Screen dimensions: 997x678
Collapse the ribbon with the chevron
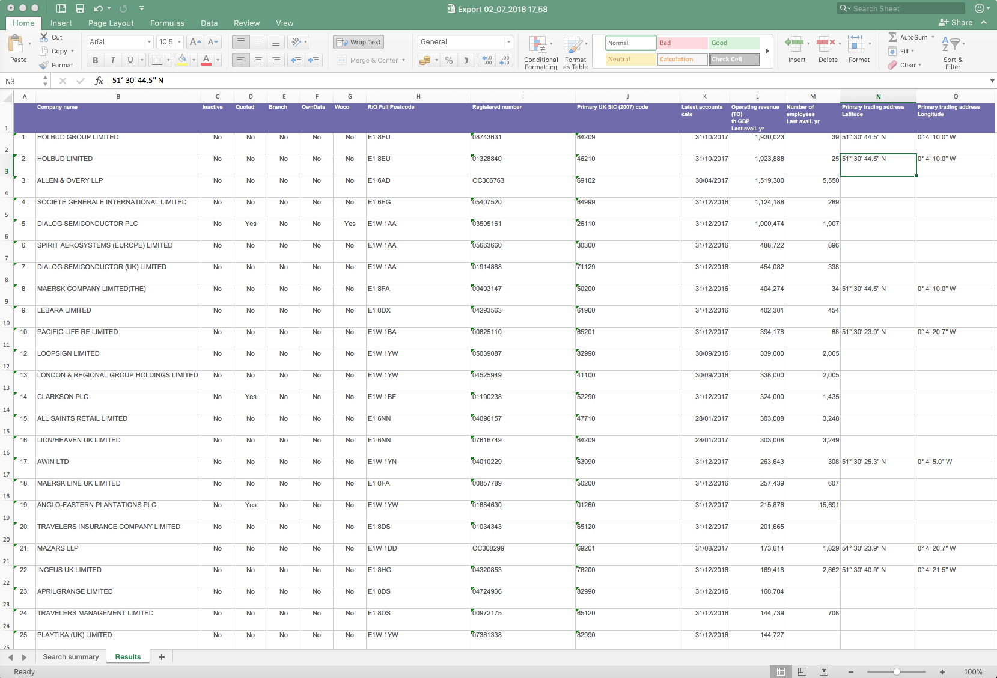tap(984, 23)
